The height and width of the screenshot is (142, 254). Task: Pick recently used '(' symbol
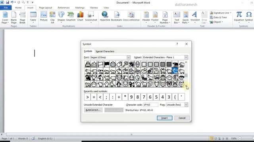pos(175,97)
